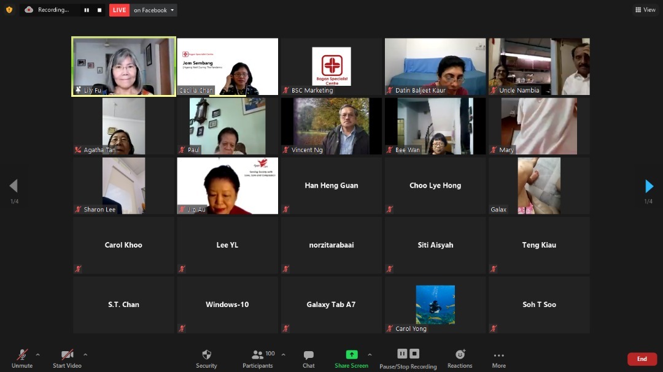Pause/Stop Recording in bottom toolbar
Screen dimensions: 663x372
tap(408, 355)
